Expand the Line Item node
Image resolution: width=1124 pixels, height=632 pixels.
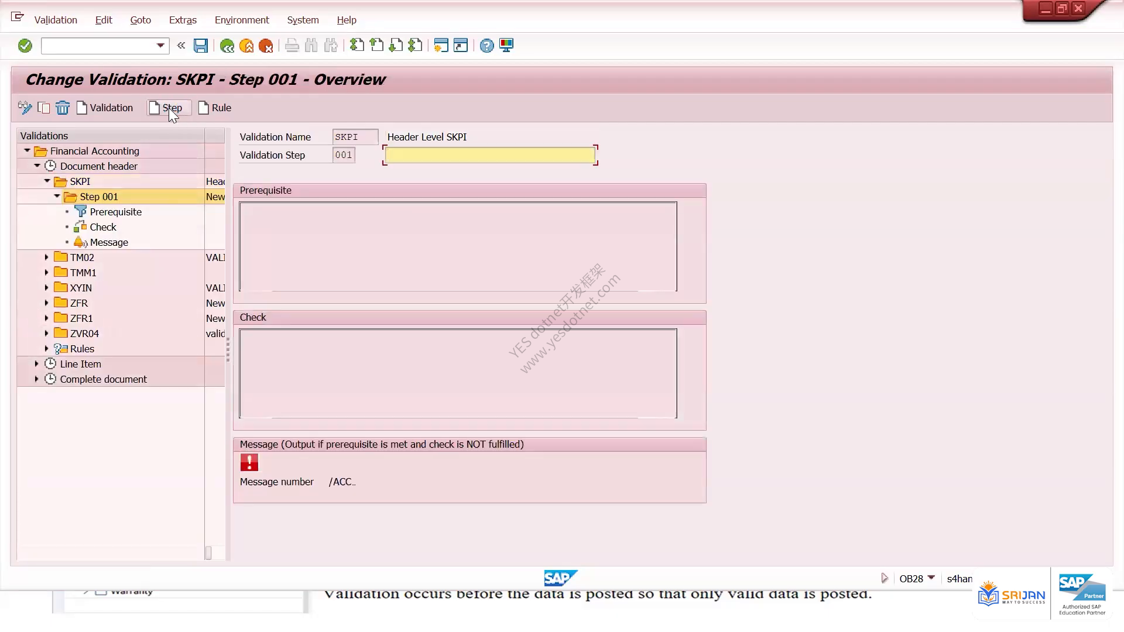[x=37, y=364]
